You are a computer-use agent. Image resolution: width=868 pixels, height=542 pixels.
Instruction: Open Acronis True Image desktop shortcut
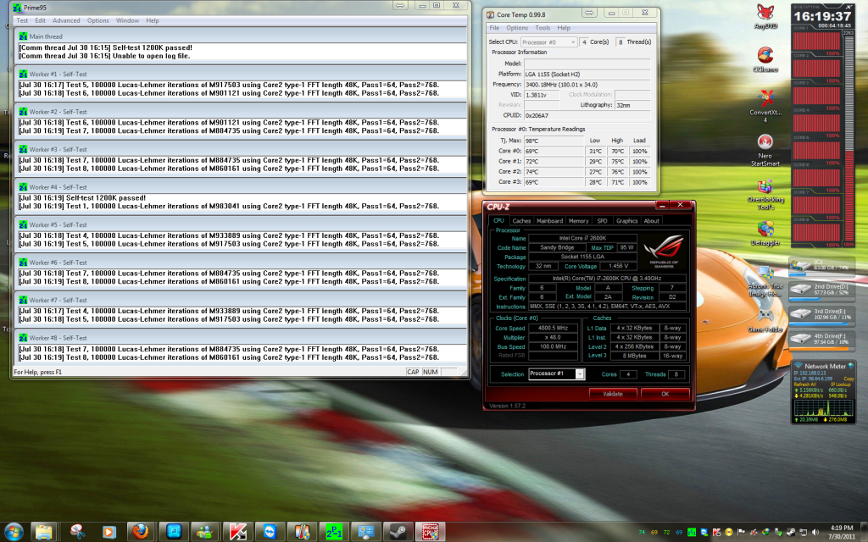765,281
